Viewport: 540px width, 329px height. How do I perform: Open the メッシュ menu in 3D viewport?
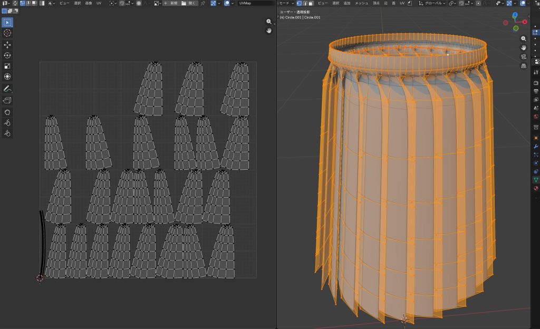361,3
